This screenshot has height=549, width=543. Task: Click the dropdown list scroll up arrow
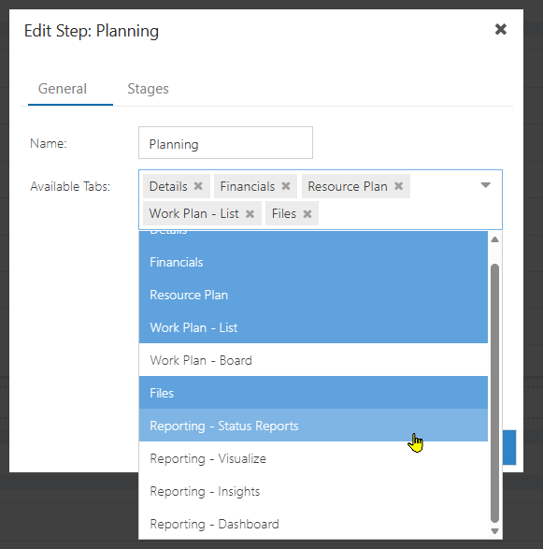tap(494, 239)
